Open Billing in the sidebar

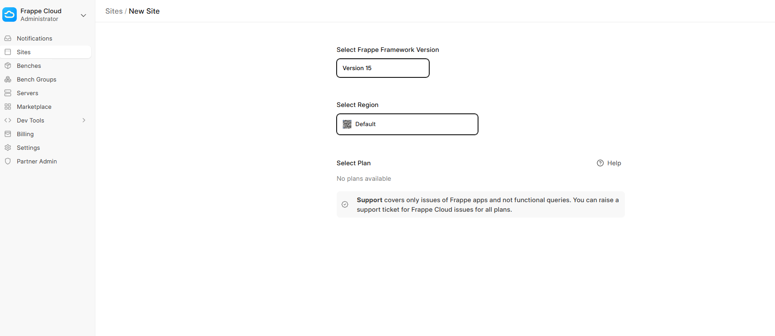click(x=46, y=134)
